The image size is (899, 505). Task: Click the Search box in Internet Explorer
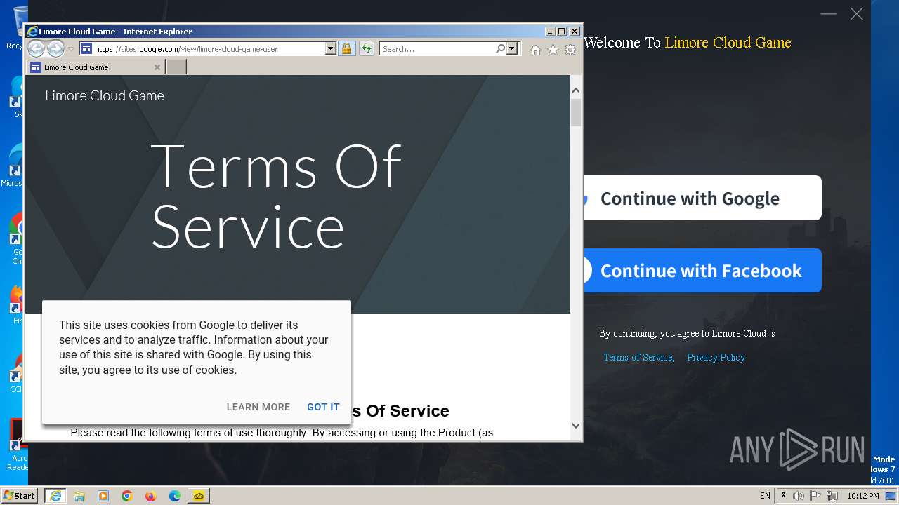(x=438, y=49)
